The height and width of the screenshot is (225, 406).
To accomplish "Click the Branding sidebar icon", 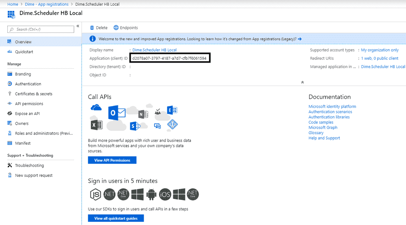I will [x=10, y=74].
